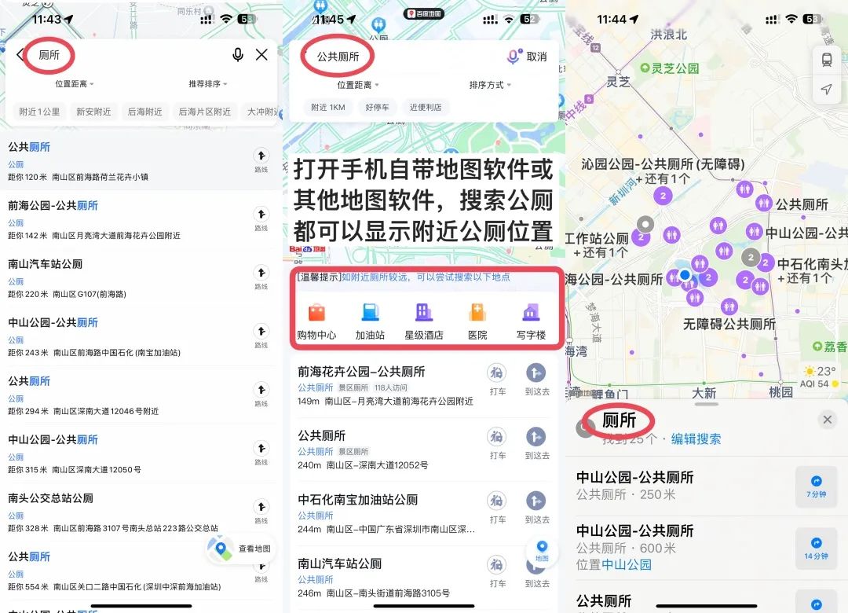The height and width of the screenshot is (613, 848).
Task: Tap 取消 to cancel the search
Action: [x=536, y=57]
